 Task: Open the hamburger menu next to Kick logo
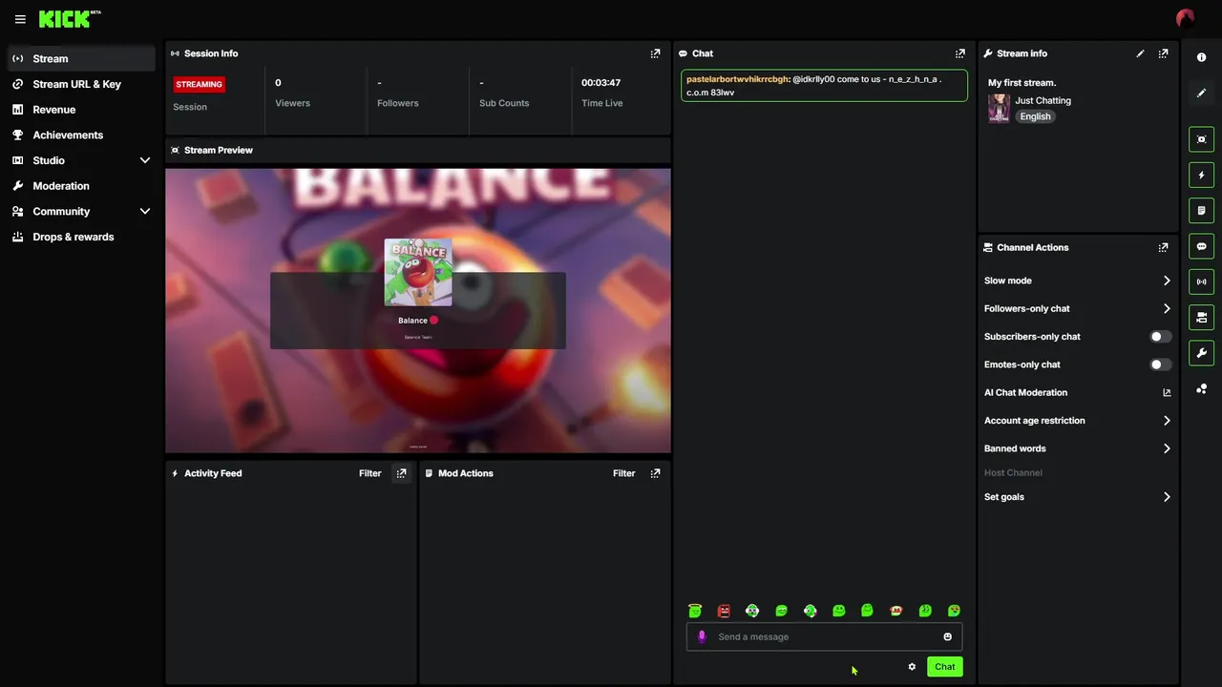(x=20, y=19)
